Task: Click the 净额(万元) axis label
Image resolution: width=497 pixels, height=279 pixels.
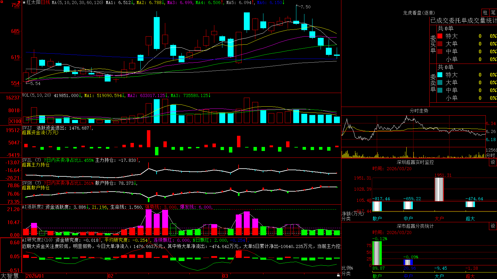Action: tap(353, 214)
